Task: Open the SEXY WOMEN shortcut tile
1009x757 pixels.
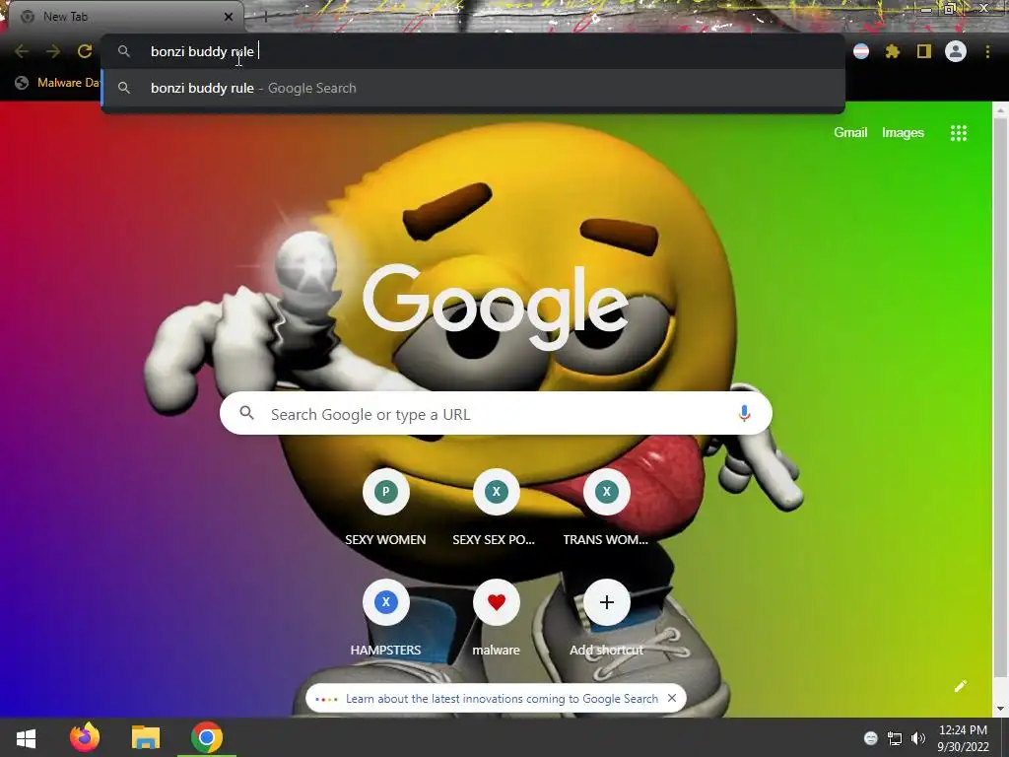Action: coord(385,509)
